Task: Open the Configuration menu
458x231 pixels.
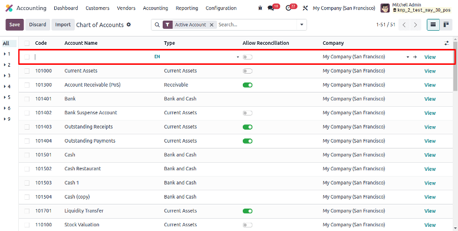Action: click(x=221, y=8)
